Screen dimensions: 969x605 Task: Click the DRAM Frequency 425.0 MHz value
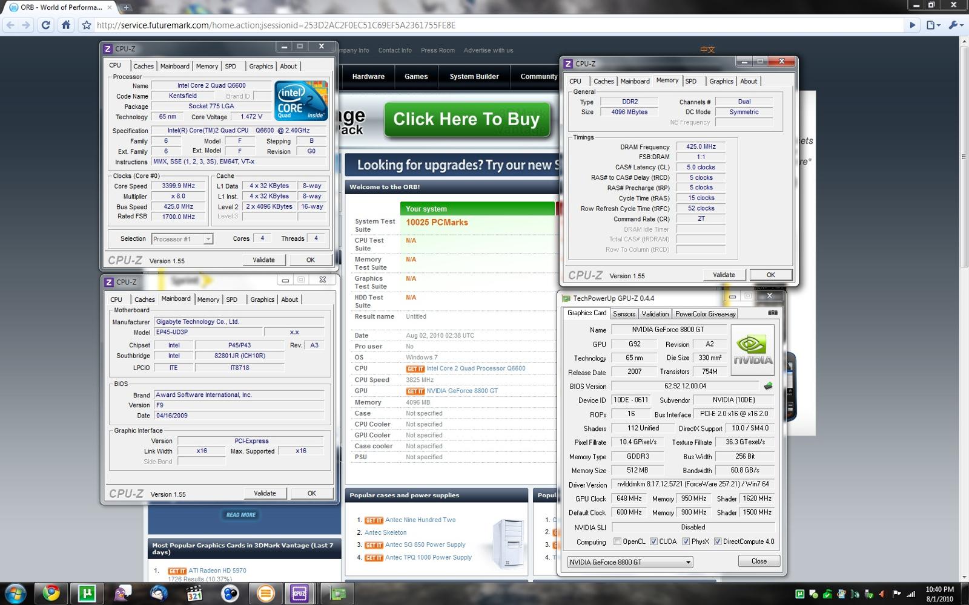tap(701, 146)
